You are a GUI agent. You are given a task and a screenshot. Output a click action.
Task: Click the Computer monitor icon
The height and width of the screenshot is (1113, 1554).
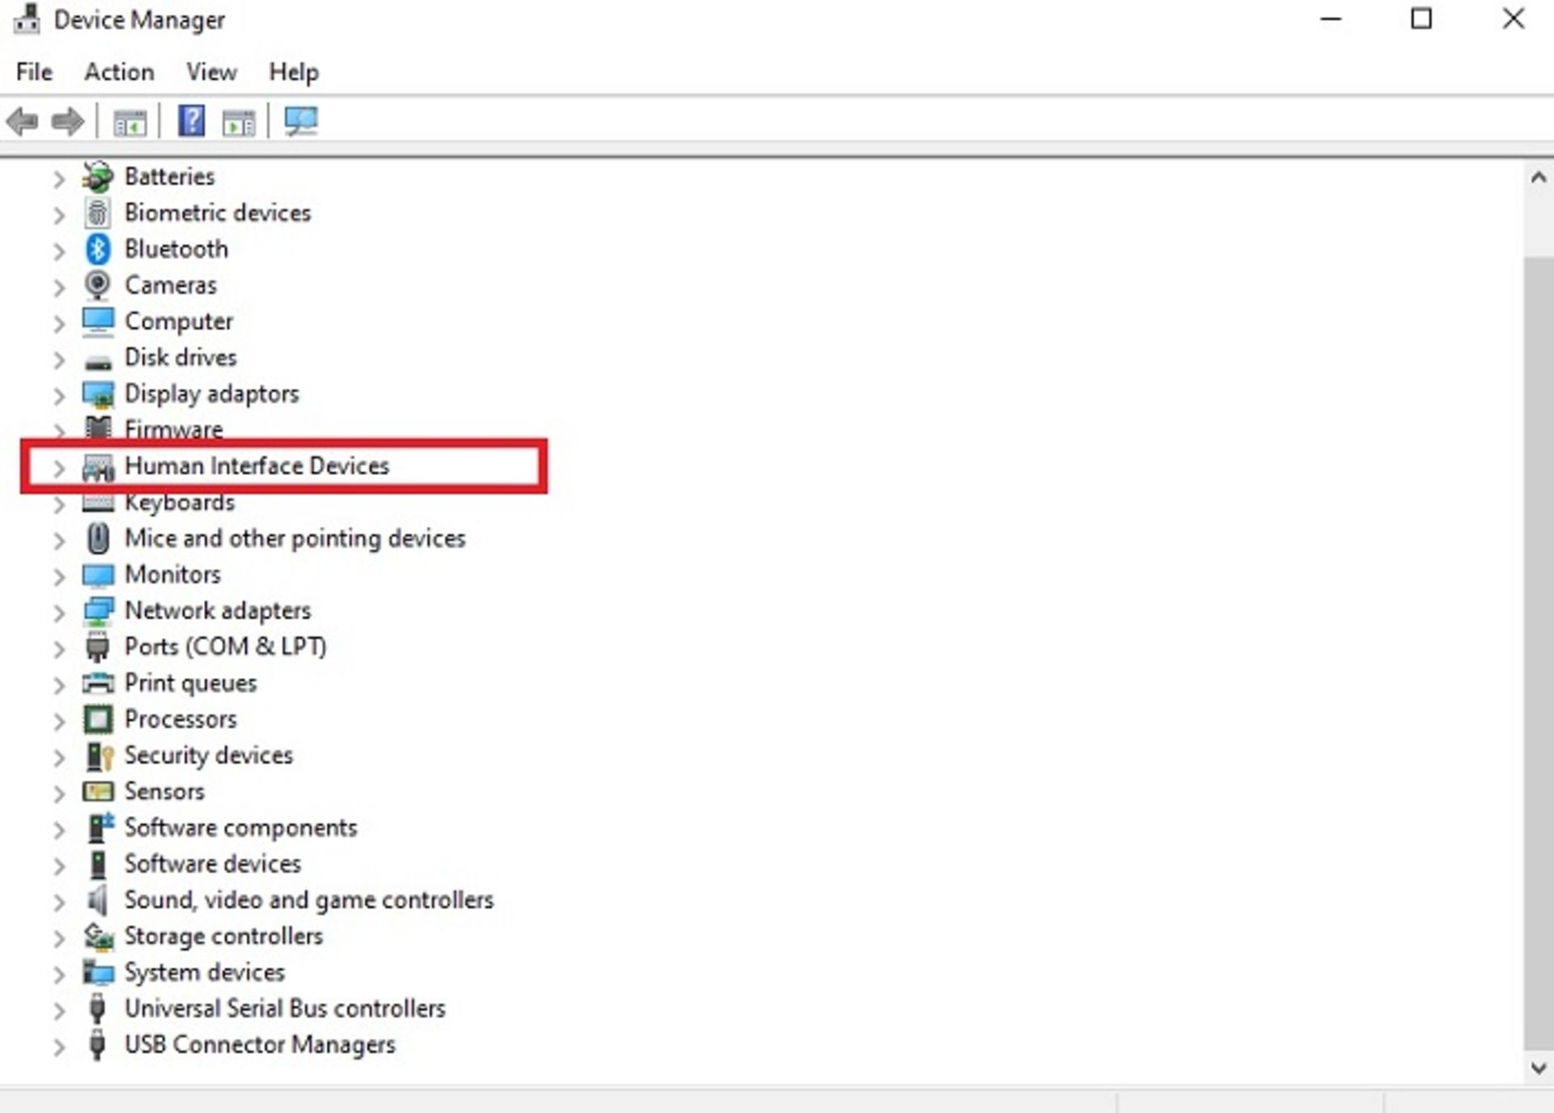pos(98,321)
